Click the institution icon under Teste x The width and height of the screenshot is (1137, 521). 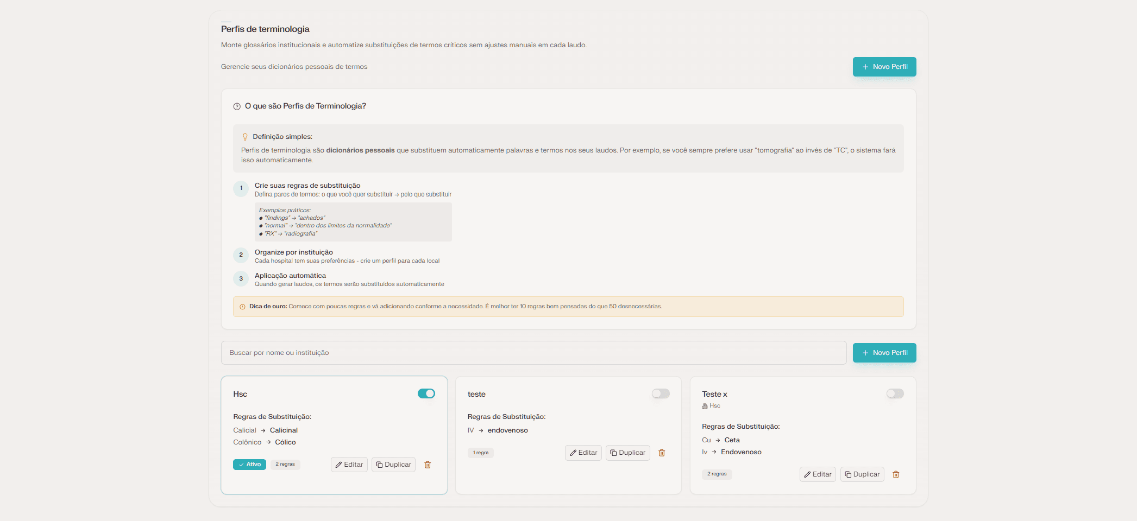(x=705, y=406)
